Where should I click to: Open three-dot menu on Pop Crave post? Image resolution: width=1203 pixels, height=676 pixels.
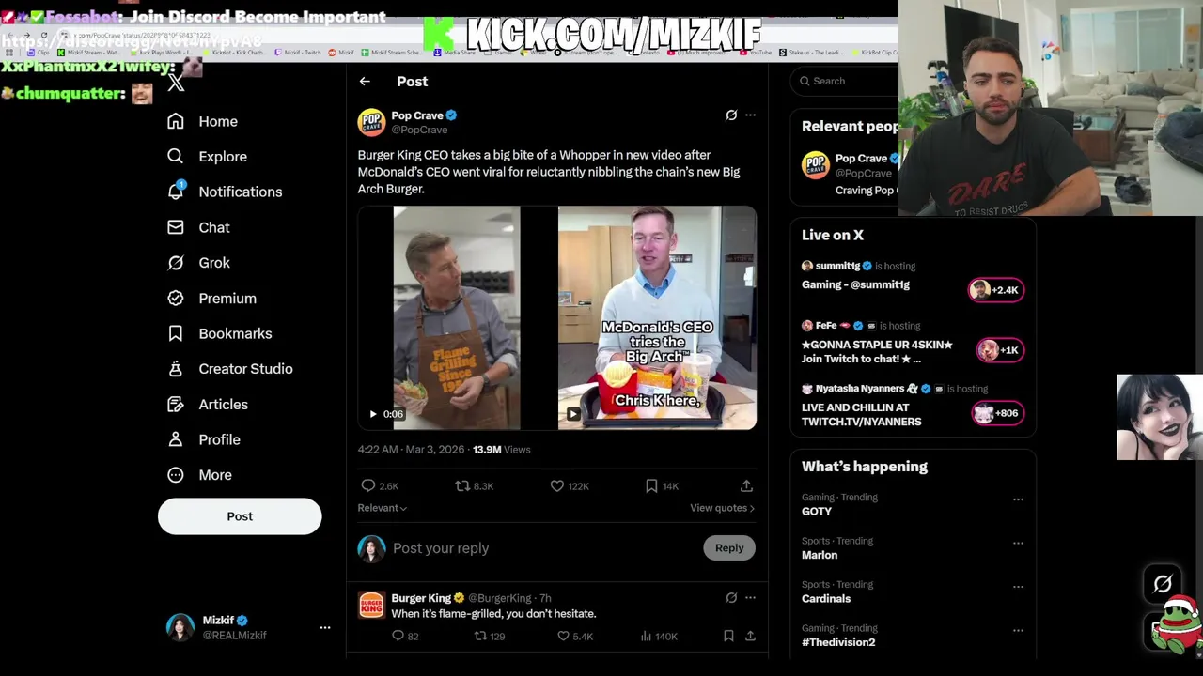coord(750,115)
